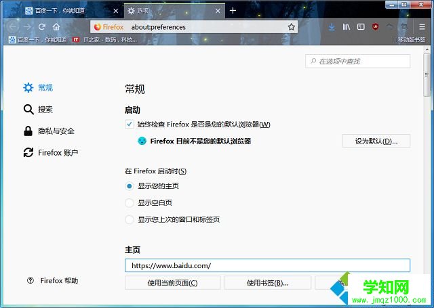
Task: Close the 选项 tab
Action: (218, 11)
